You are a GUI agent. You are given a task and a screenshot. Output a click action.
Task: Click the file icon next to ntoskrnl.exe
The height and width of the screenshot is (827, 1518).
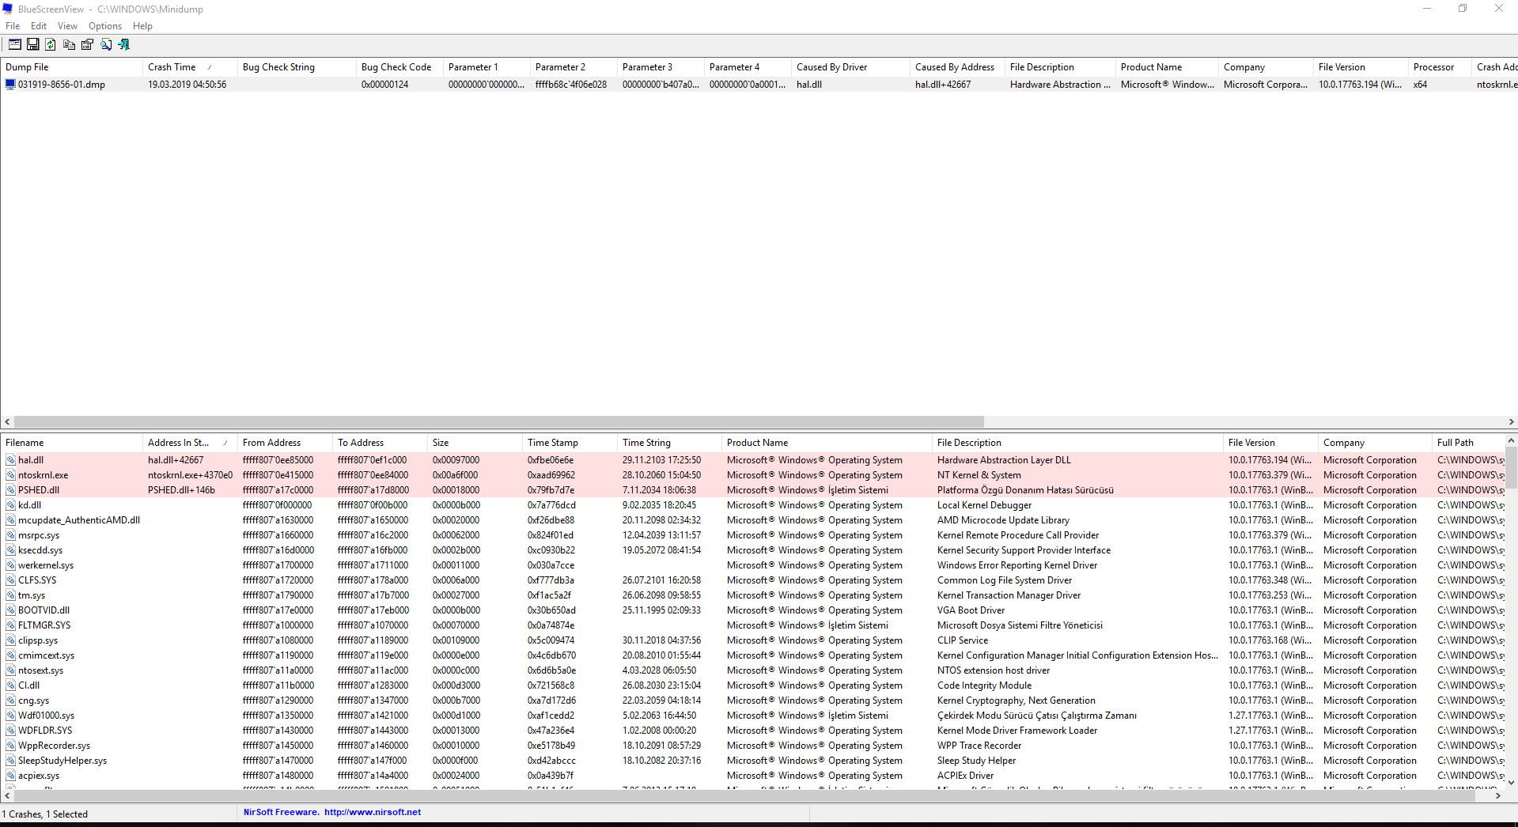(11, 475)
